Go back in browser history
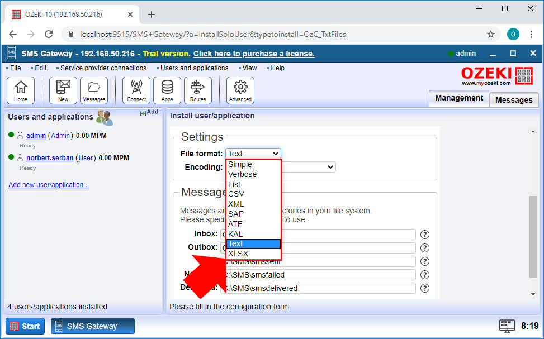Image resolution: width=544 pixels, height=339 pixels. [13, 34]
